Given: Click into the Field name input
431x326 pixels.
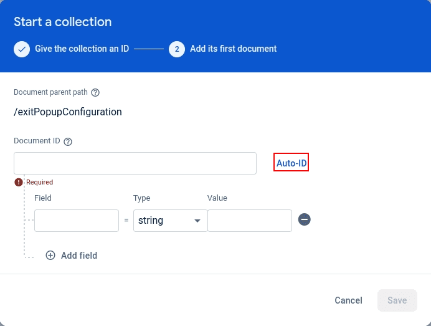Looking at the screenshot, I should (77, 221).
